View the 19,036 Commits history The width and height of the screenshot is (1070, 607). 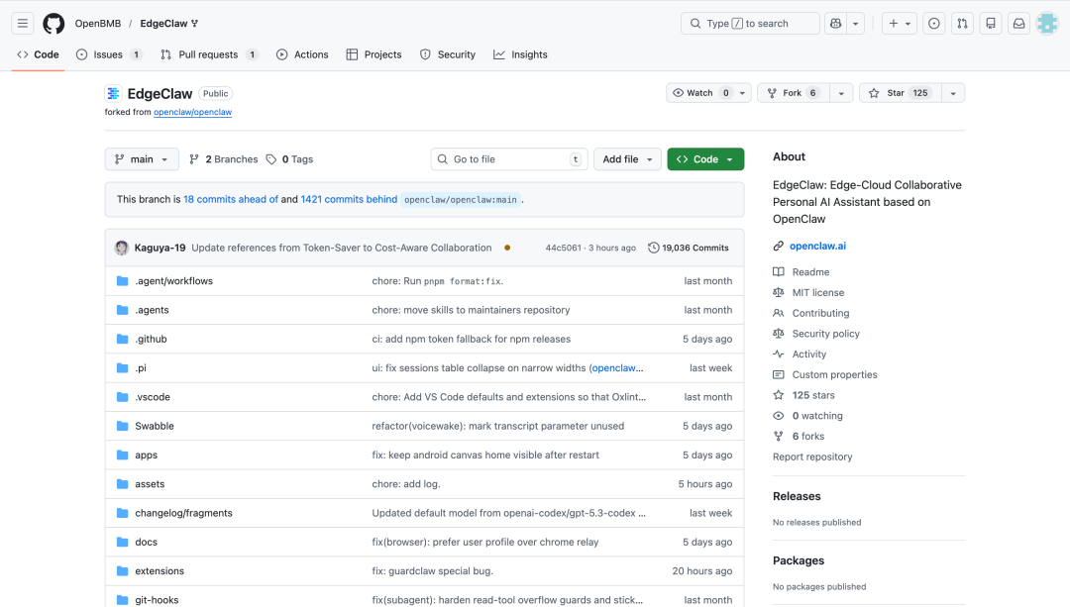click(689, 248)
